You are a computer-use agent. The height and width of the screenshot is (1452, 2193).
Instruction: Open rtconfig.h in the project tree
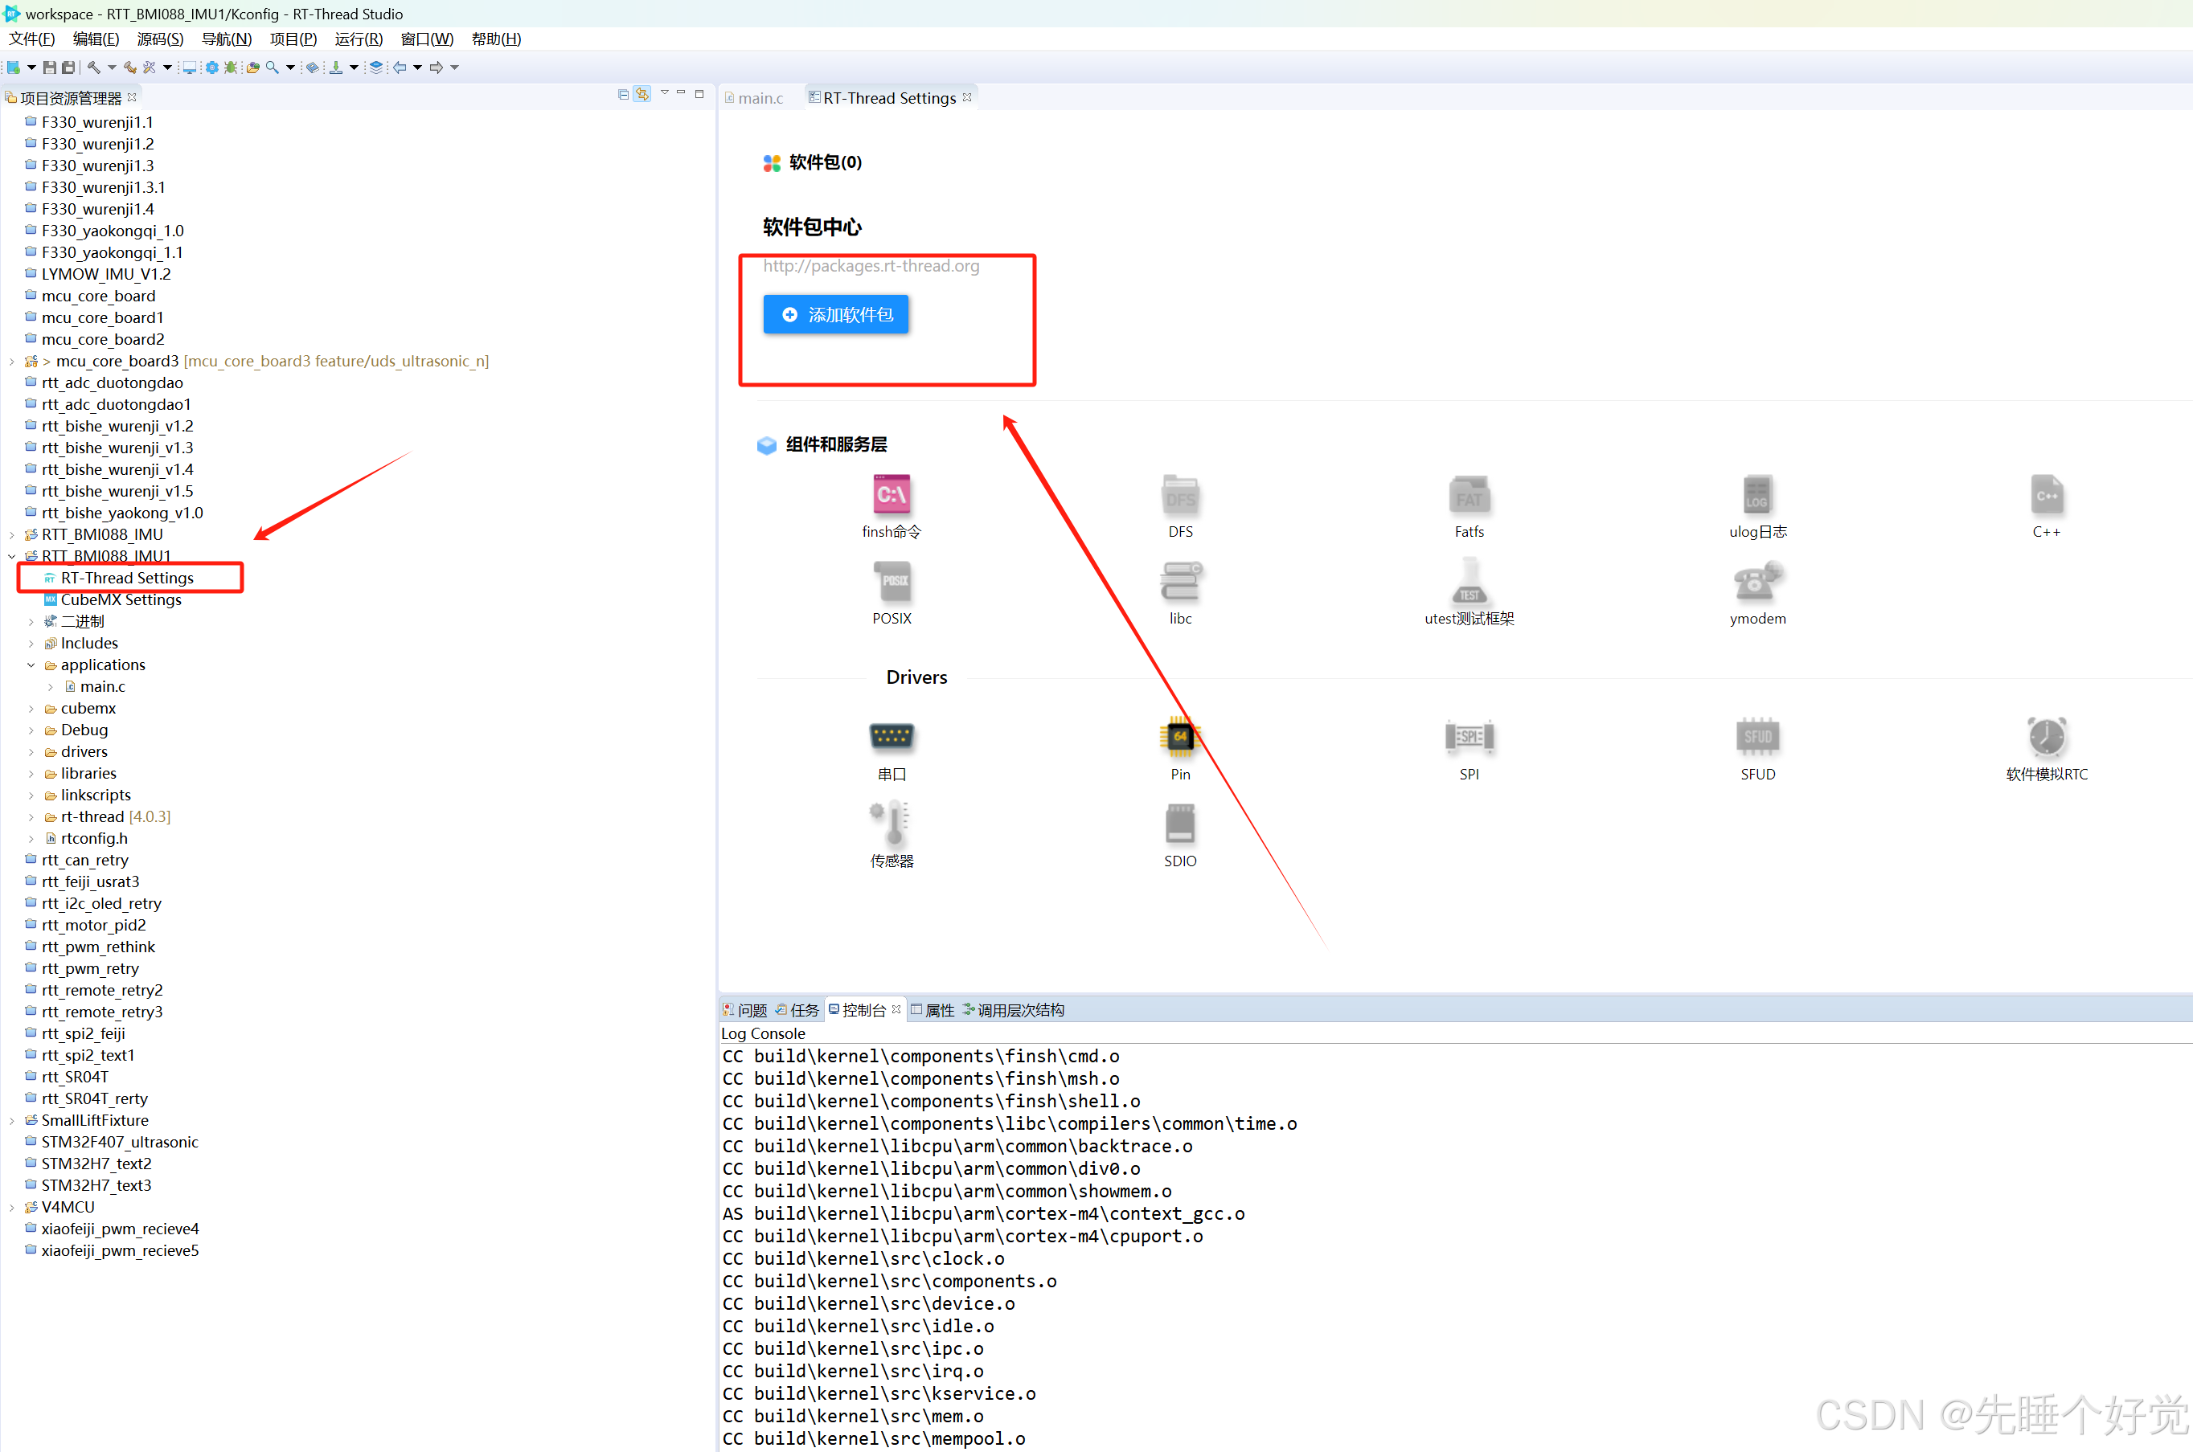[x=93, y=838]
